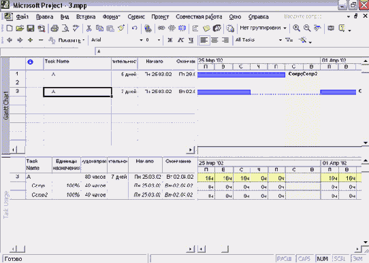Click the Save (floppy disk) toolbar icon

coord(31,29)
